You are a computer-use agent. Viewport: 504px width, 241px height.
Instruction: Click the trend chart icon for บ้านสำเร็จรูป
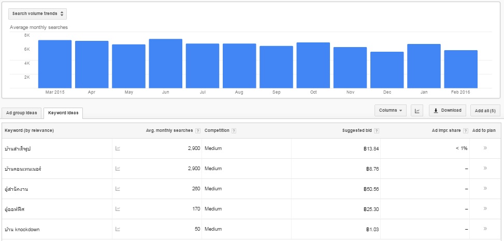(x=118, y=148)
